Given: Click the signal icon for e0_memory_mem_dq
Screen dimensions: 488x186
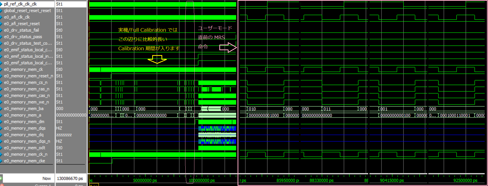Looking at the screenshot, I should coord(1,135).
